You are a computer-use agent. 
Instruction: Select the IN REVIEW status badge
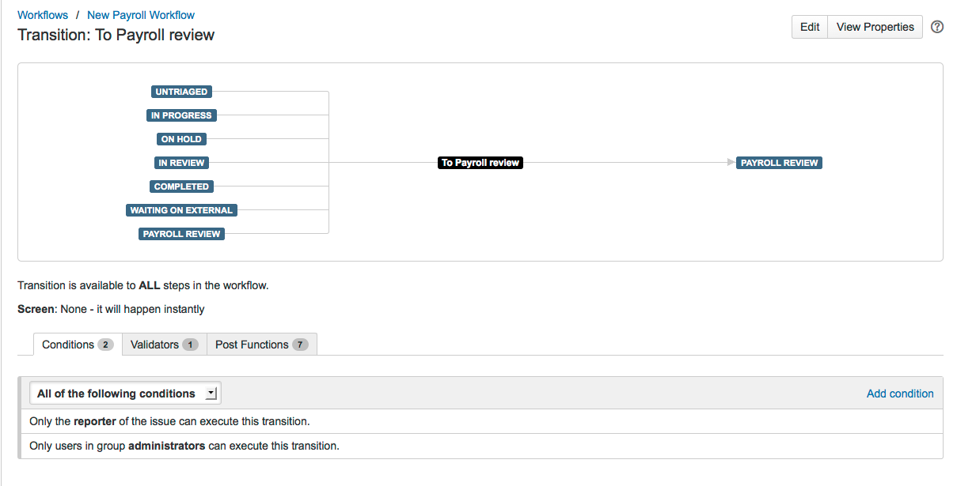pyautogui.click(x=181, y=163)
